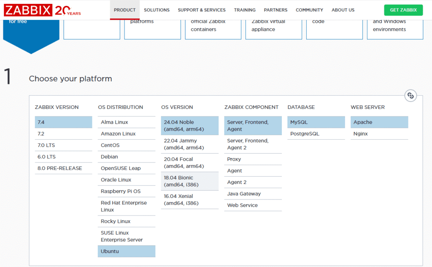Select Server, Frontend, Agent component
This screenshot has height=267, width=432.
coord(253,126)
